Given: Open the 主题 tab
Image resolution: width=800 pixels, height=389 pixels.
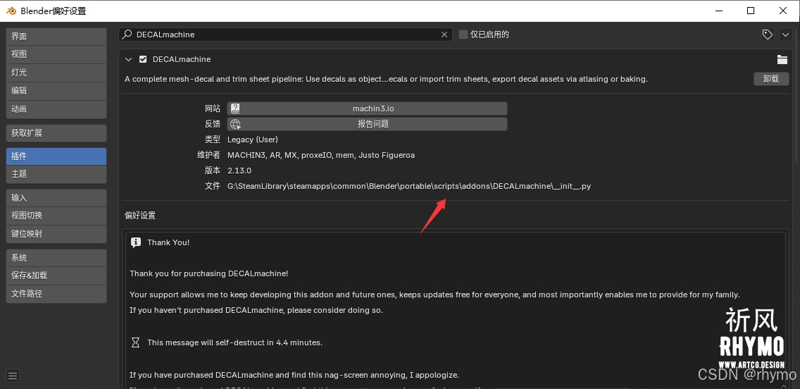Looking at the screenshot, I should (56, 174).
